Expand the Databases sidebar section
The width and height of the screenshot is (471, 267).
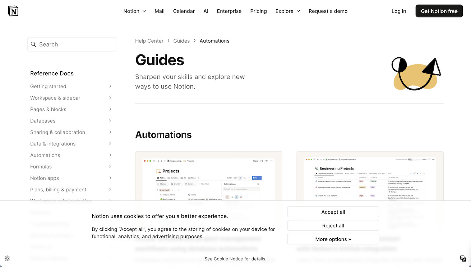click(x=42, y=121)
